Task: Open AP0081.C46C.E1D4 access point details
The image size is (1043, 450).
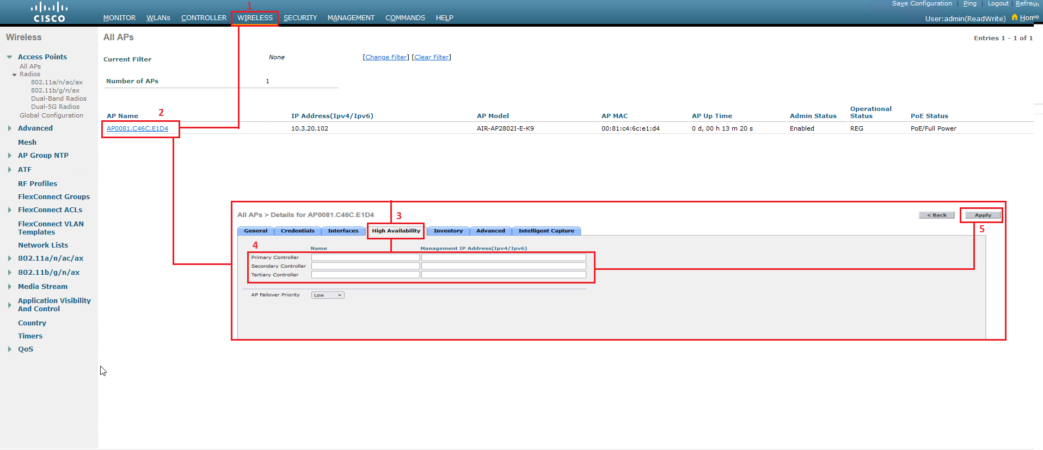Action: [137, 128]
